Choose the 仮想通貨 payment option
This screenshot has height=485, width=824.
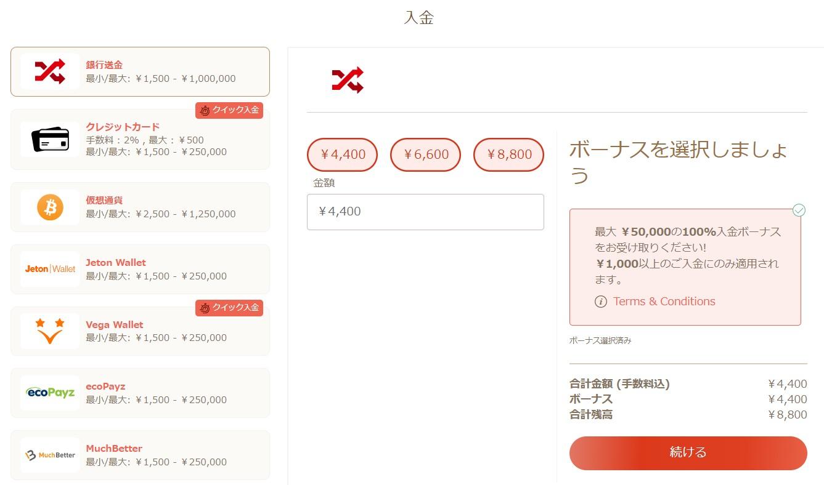(140, 207)
